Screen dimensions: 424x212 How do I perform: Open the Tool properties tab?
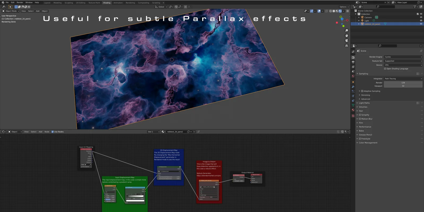(353, 52)
